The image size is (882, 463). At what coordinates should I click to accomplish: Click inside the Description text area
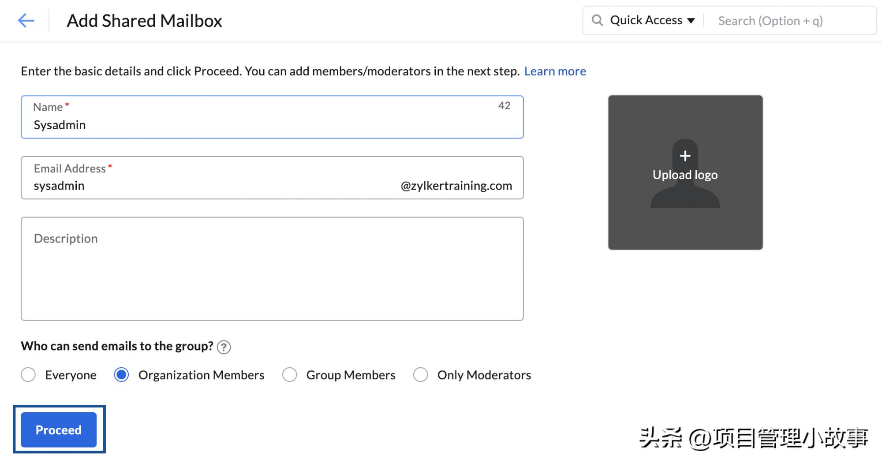point(272,273)
